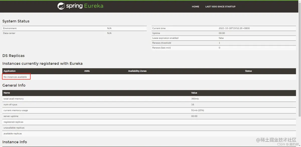Click the Status column header

[x=248, y=71]
